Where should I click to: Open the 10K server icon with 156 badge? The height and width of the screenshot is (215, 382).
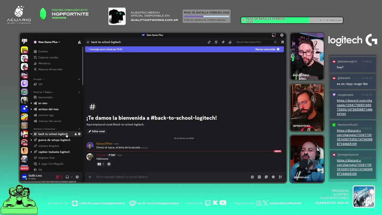click(24, 75)
